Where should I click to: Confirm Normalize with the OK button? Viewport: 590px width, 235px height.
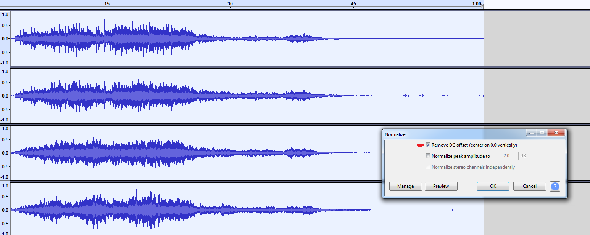[493, 186]
